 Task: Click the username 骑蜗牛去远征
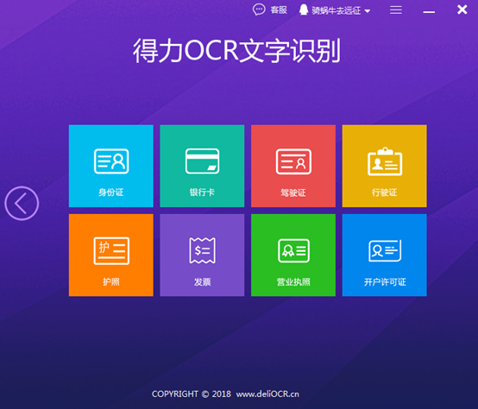tap(336, 10)
